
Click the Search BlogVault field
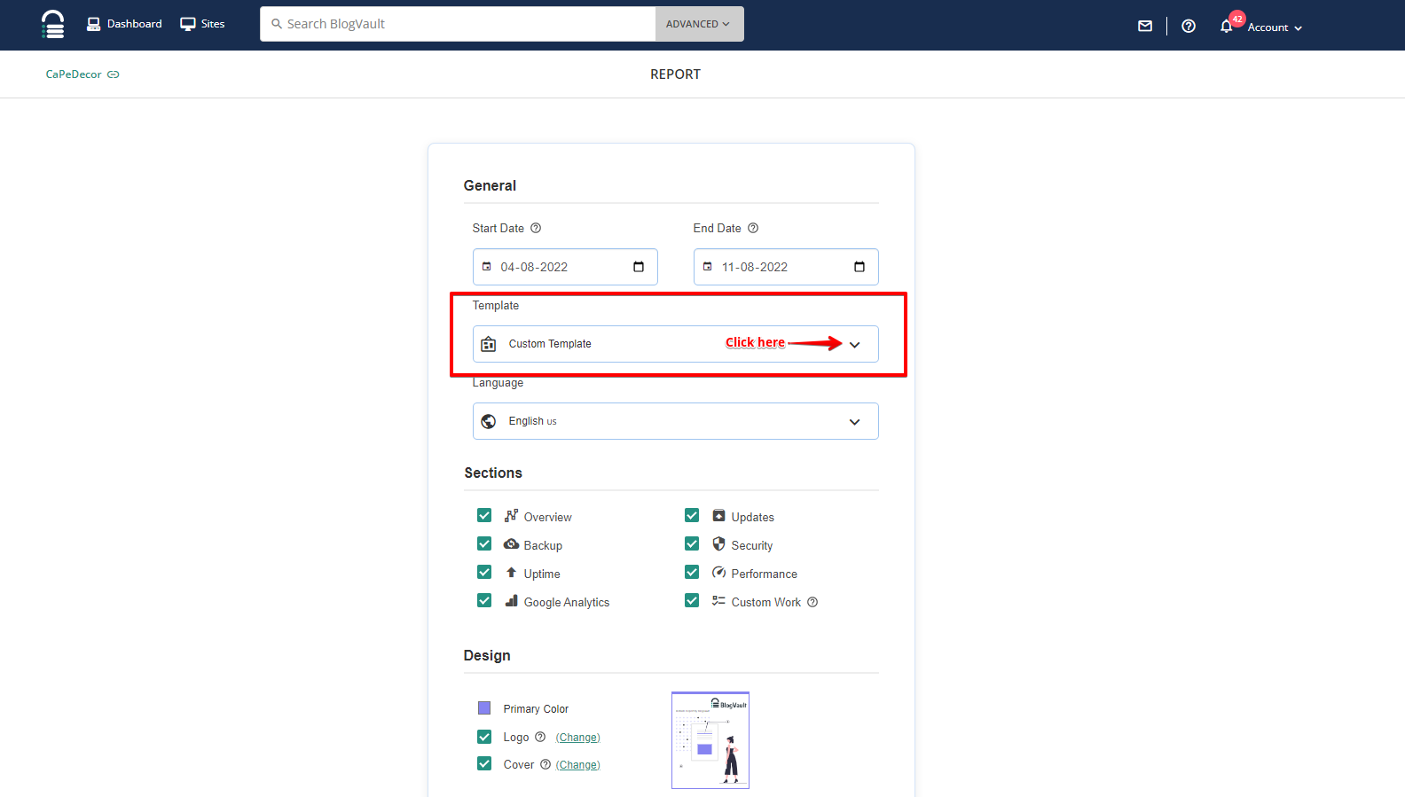[458, 24]
